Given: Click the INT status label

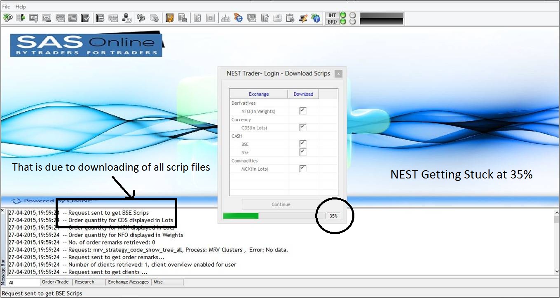Looking at the screenshot, I should tap(332, 15).
